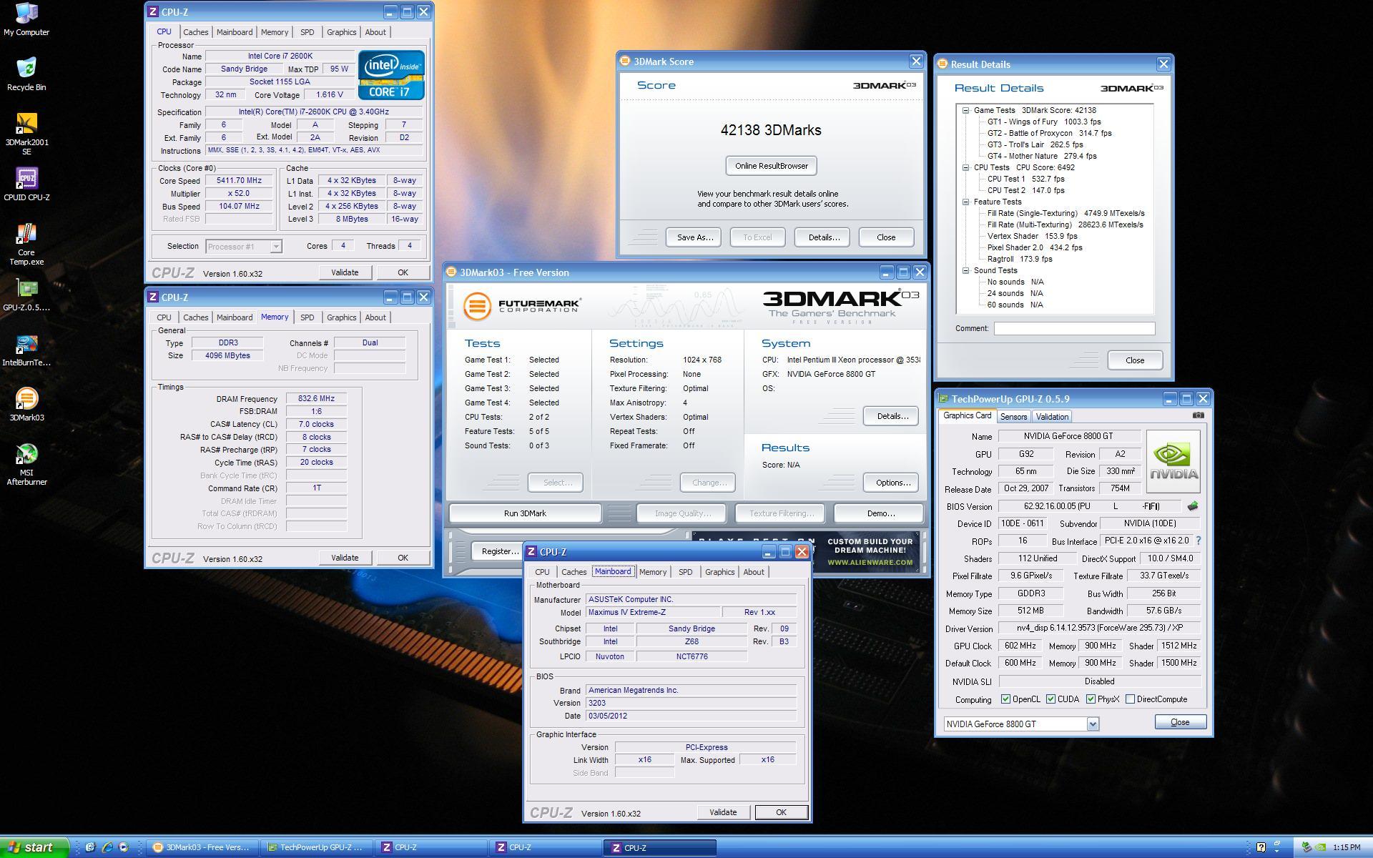1373x858 pixels.
Task: Open Graphics tab in memory CPU-Z window
Action: click(x=341, y=317)
